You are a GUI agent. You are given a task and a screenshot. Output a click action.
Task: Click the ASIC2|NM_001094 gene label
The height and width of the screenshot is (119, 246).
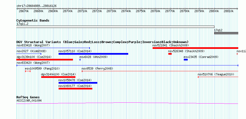[x=29, y=101]
